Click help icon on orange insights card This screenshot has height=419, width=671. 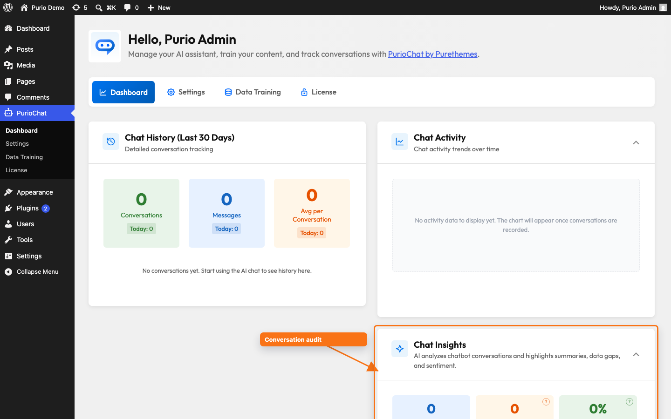coord(546,402)
